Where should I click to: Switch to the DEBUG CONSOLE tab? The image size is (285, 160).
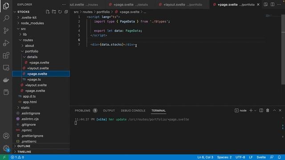[133, 111]
